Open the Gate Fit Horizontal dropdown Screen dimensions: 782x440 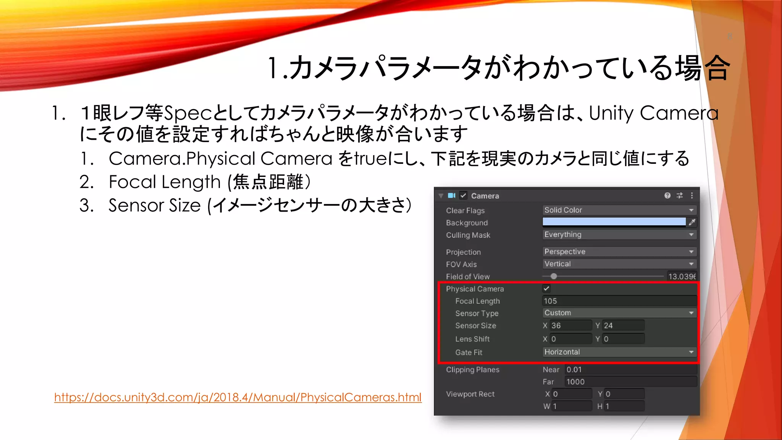[x=619, y=352]
